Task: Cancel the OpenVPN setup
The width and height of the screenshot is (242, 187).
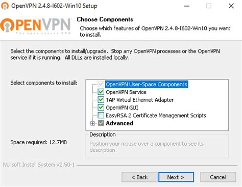Action: 218,177
